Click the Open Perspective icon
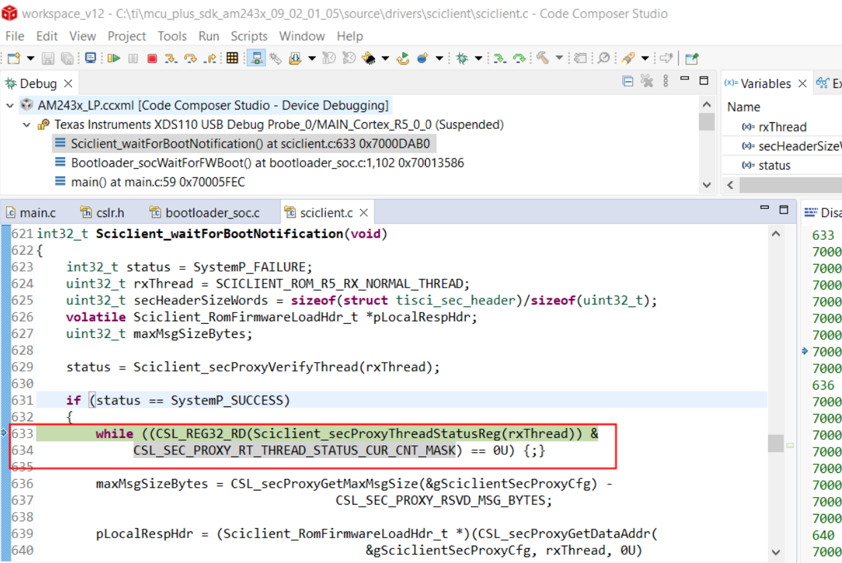 (692, 58)
